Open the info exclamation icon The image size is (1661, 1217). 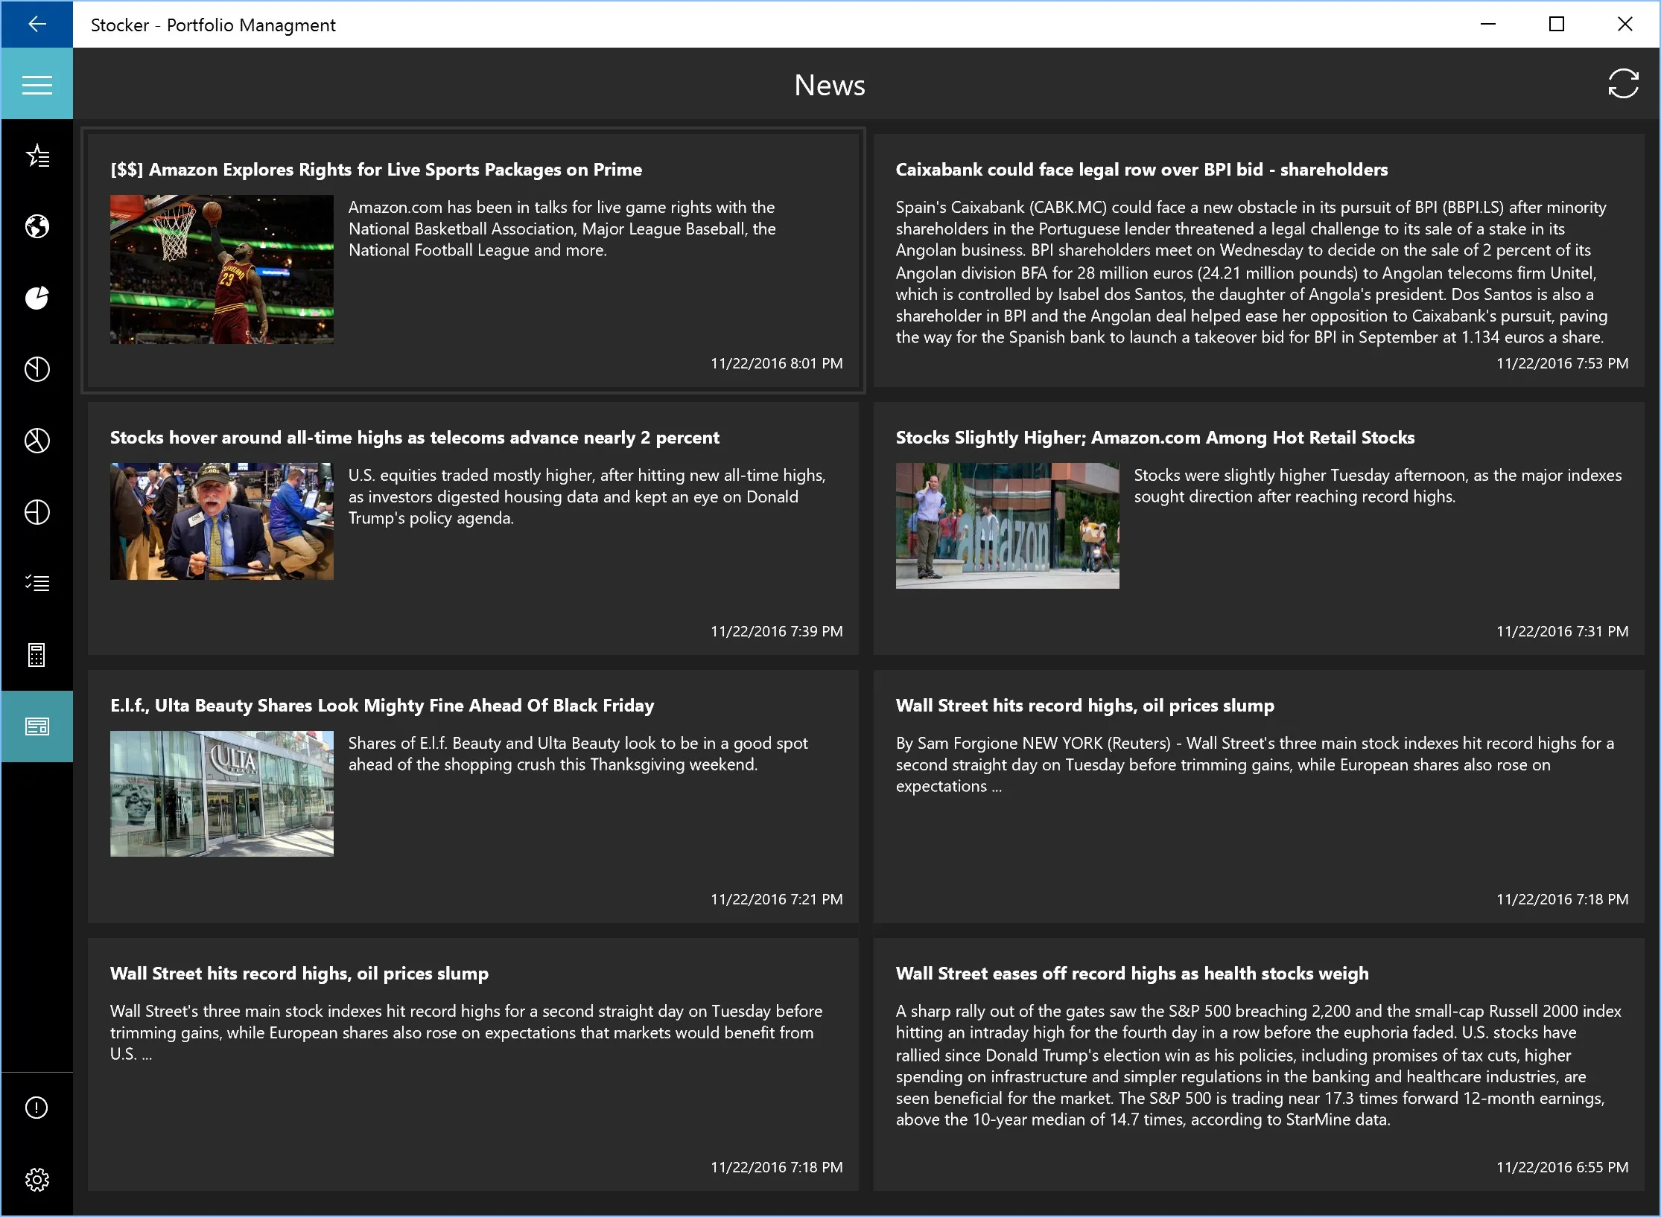point(36,1108)
